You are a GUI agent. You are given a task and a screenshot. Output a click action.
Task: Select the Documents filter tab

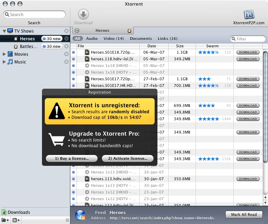(141, 39)
